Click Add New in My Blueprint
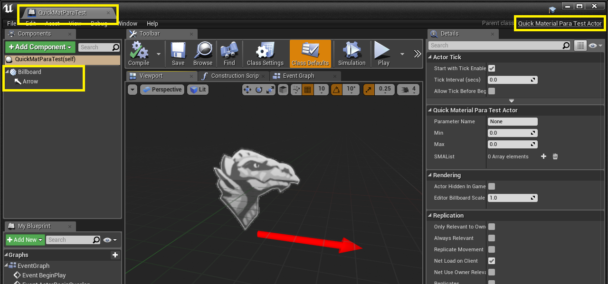This screenshot has width=608, height=284. (25, 240)
